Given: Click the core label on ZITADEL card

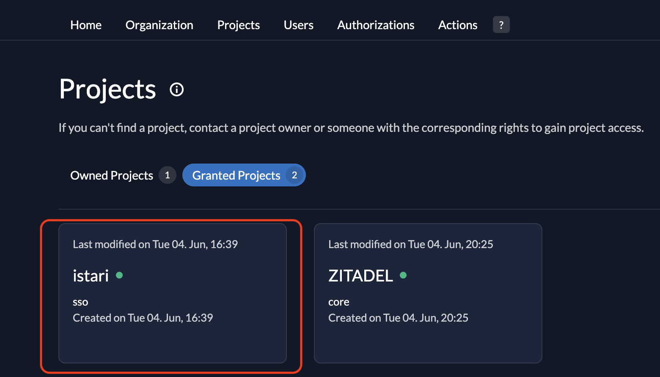Looking at the screenshot, I should coord(338,302).
